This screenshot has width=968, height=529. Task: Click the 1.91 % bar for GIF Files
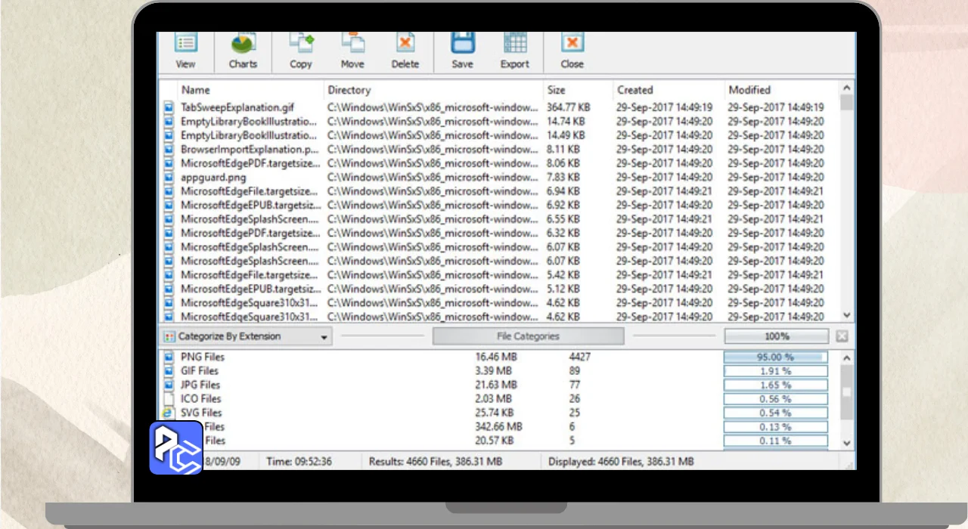[775, 371]
